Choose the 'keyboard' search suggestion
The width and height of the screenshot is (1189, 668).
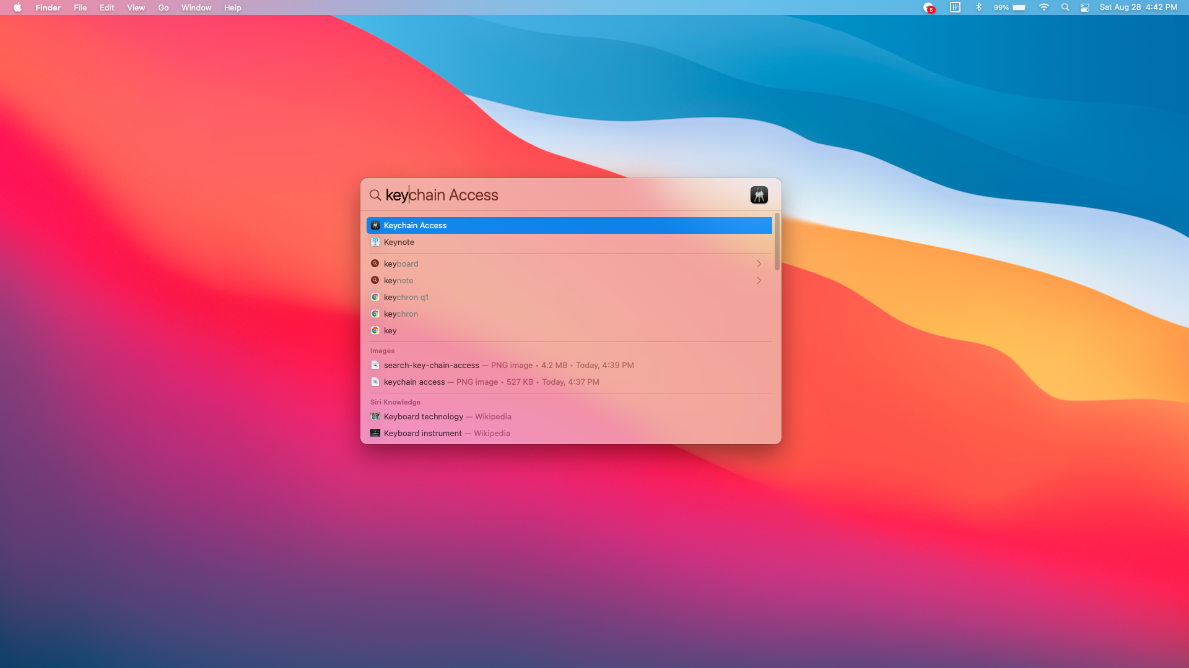pos(569,263)
